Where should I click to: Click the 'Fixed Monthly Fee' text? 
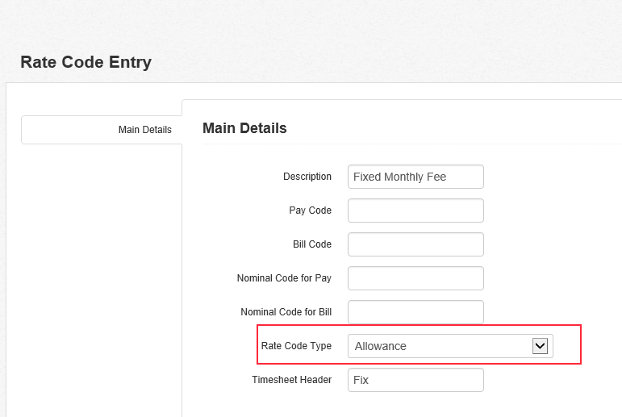coord(400,177)
